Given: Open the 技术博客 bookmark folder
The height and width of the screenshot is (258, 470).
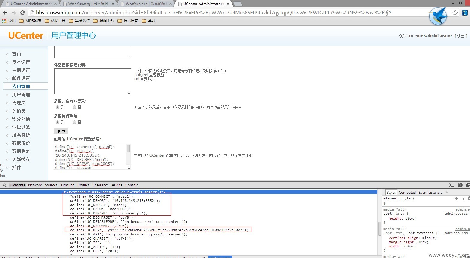Looking at the screenshot, I should (x=128, y=21).
